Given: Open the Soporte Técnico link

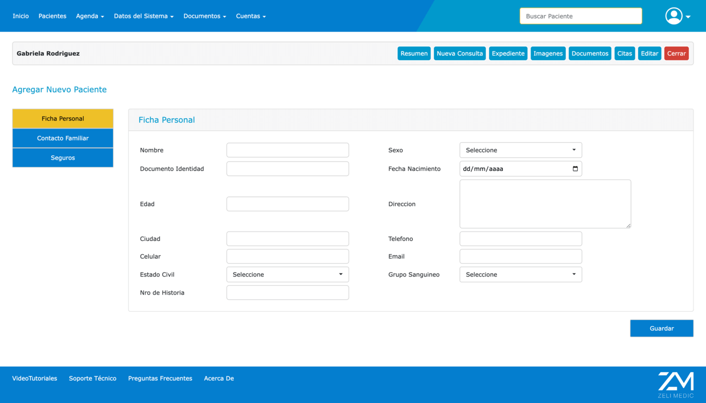Looking at the screenshot, I should [92, 378].
